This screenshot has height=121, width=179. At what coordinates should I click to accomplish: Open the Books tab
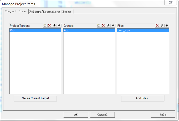pyautogui.click(x=67, y=12)
